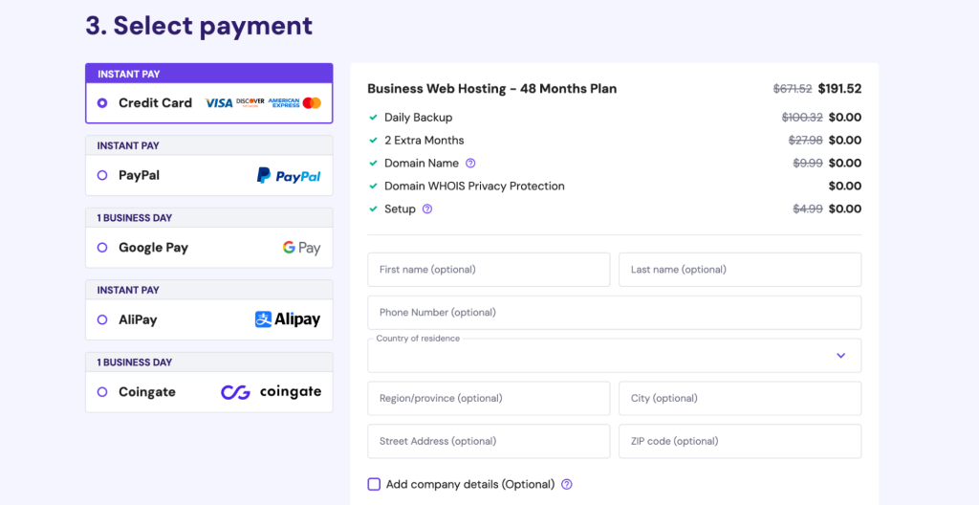Click the 2 Extra Months checkmark
Image resolution: width=979 pixels, height=505 pixels.
tap(374, 140)
